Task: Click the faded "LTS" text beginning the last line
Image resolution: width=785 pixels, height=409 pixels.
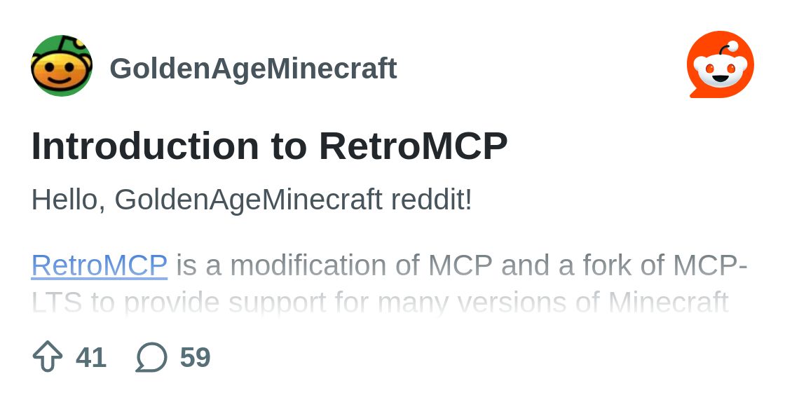Action: (x=56, y=302)
